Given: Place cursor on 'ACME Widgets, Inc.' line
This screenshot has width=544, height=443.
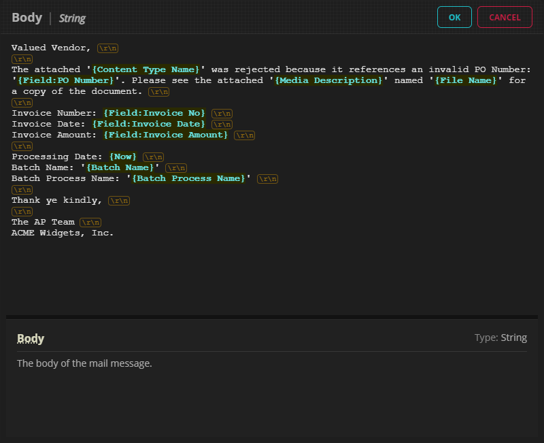Looking at the screenshot, I should tap(63, 233).
